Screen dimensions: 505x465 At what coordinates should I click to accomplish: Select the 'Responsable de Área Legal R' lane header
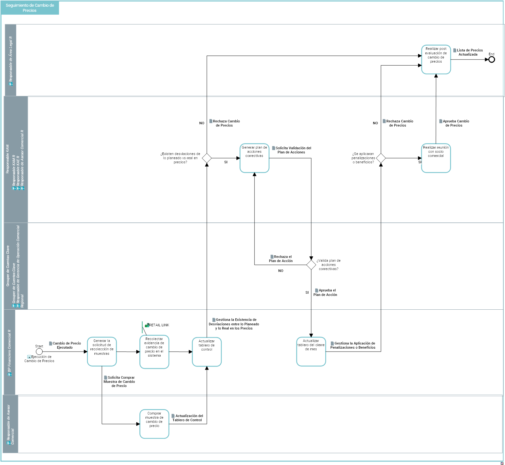[x=11, y=60]
